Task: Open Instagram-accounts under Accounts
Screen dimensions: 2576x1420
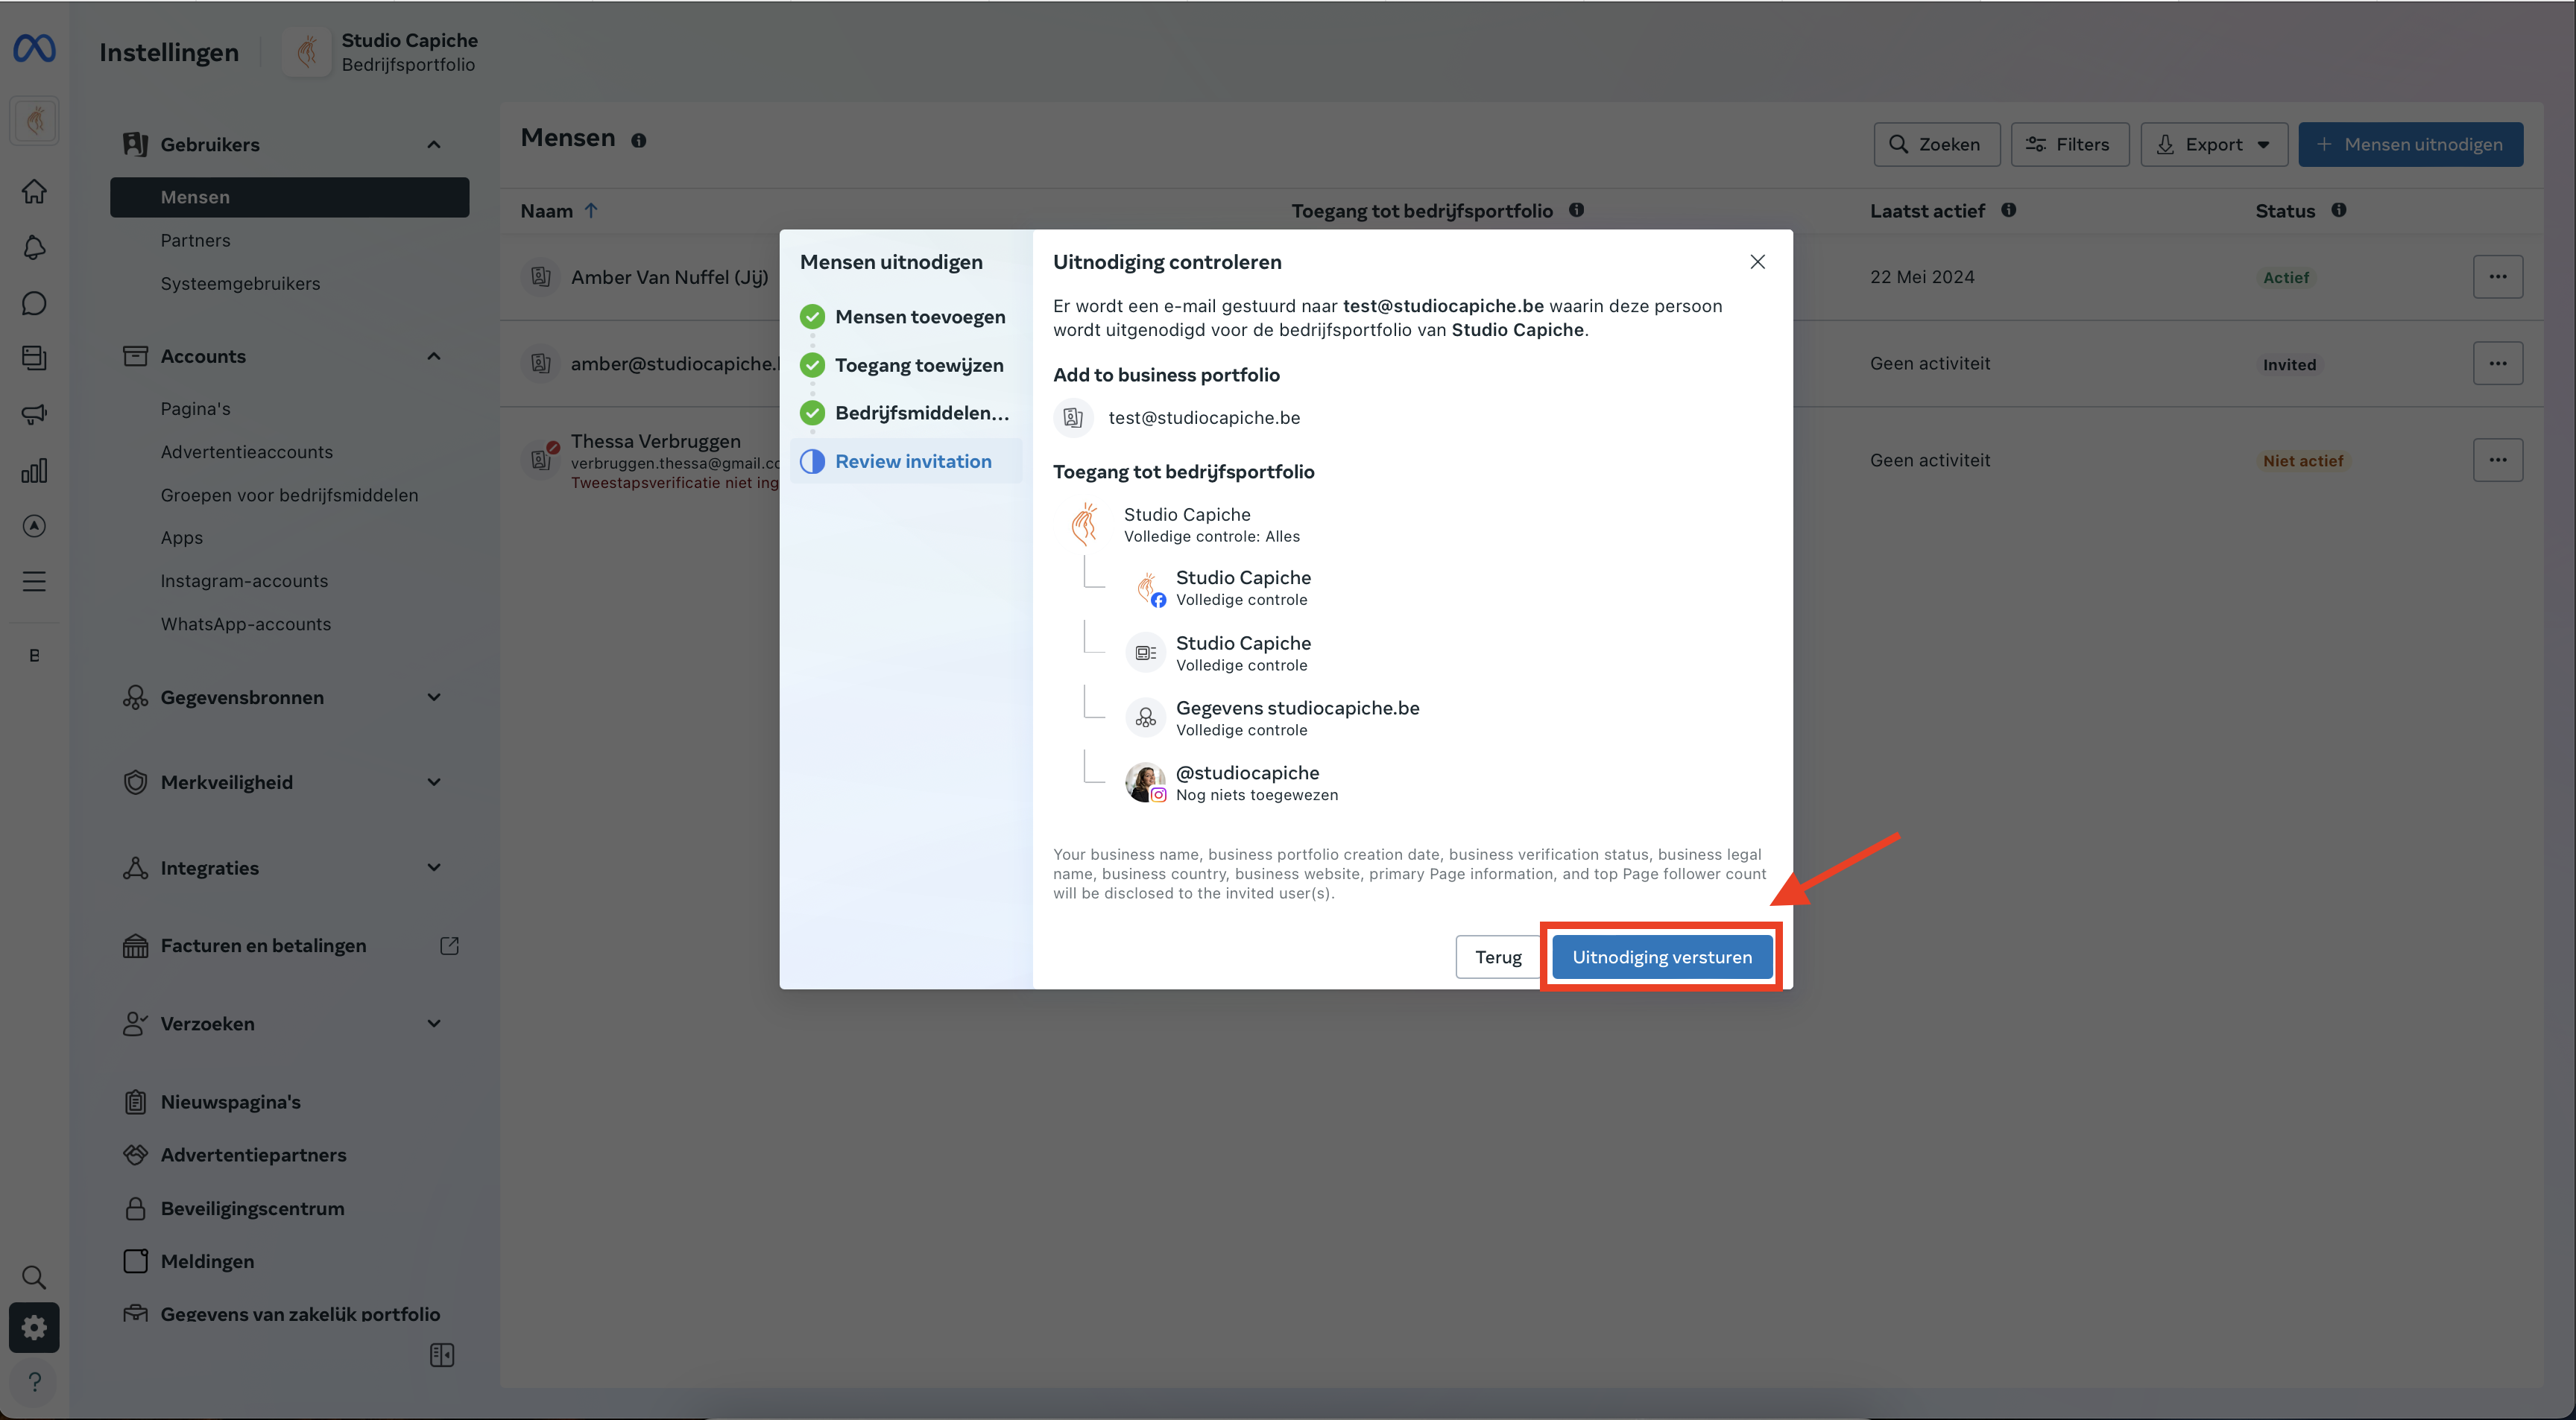Action: click(244, 580)
